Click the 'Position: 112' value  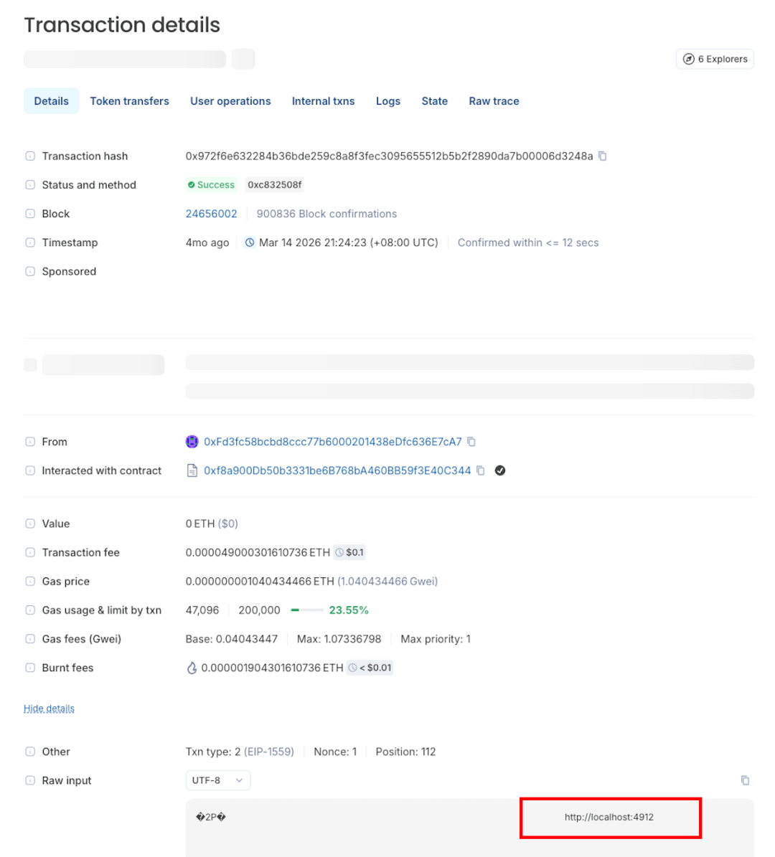click(405, 752)
